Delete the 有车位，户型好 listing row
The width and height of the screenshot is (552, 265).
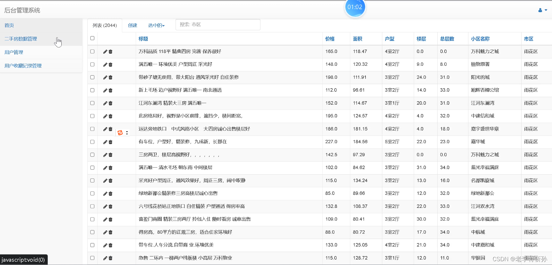(x=111, y=142)
